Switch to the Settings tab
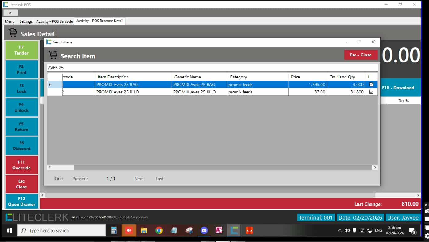 (26, 21)
